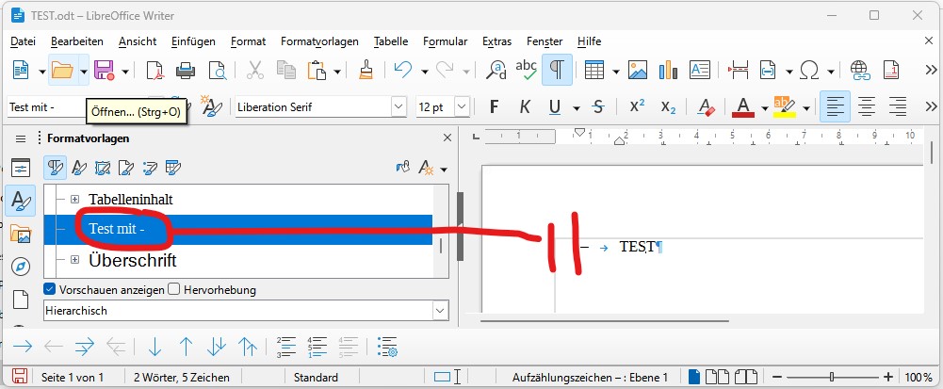Toggle formatting marks (pilcrow)
943x389 pixels.
pyautogui.click(x=557, y=71)
